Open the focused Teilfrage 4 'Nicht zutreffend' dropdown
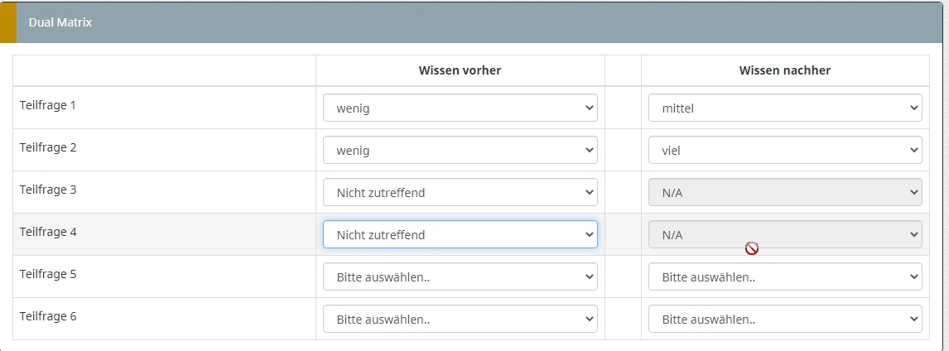Viewport: 949px width, 351px height. [460, 234]
